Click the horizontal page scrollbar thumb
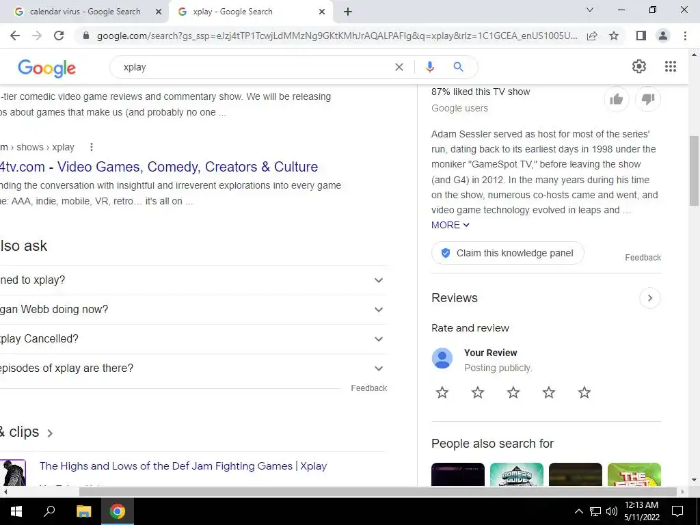The height and width of the screenshot is (525, 700). [377, 492]
